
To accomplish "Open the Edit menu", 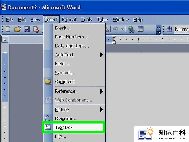I will [x=22, y=20].
